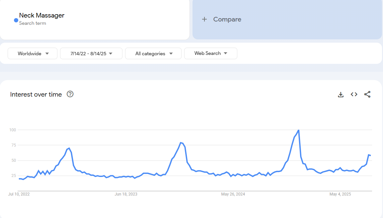Click the Compare label text
Screen dimensions: 383x218
(227, 20)
